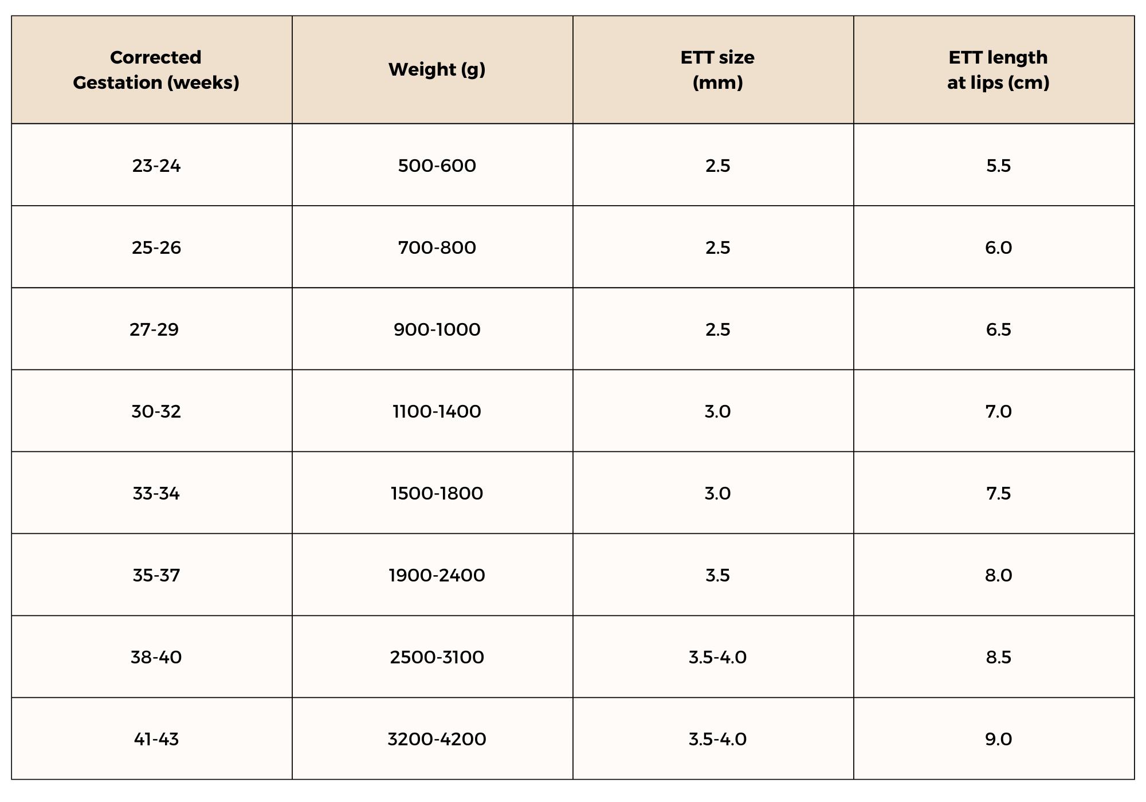Viewport: 1146px width, 802px height.
Task: Select the 500-600 weight cell
Action: pos(437,166)
